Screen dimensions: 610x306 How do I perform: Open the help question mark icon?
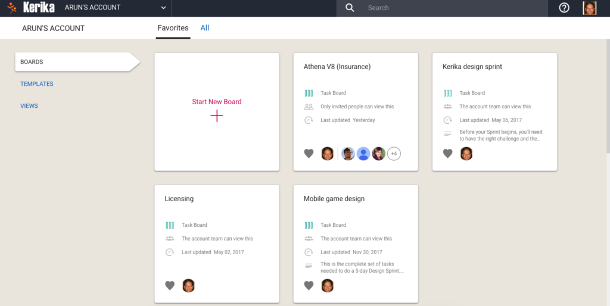(564, 8)
